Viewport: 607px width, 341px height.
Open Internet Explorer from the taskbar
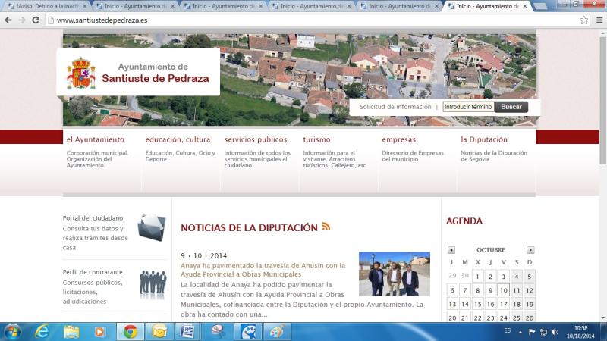tap(42, 331)
